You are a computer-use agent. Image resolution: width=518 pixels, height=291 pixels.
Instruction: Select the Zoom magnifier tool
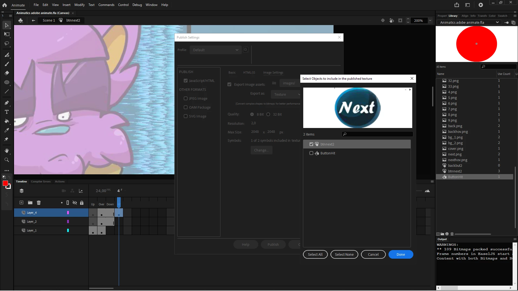pyautogui.click(x=7, y=160)
